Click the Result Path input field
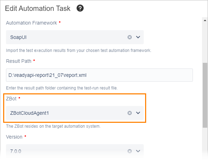 point(99,75)
